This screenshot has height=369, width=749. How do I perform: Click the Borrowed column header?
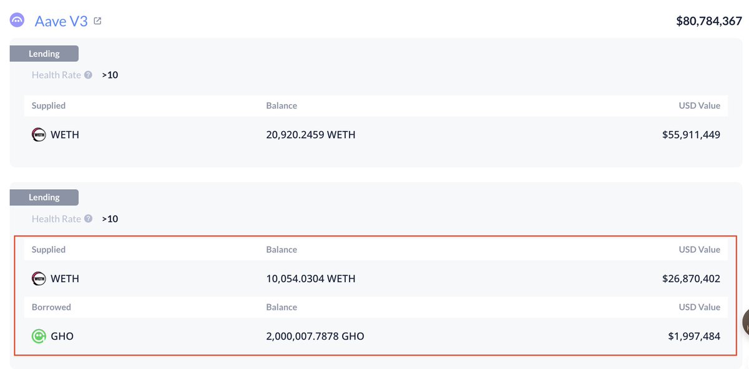coord(51,307)
